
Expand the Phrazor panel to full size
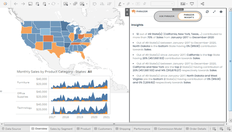click(214, 12)
